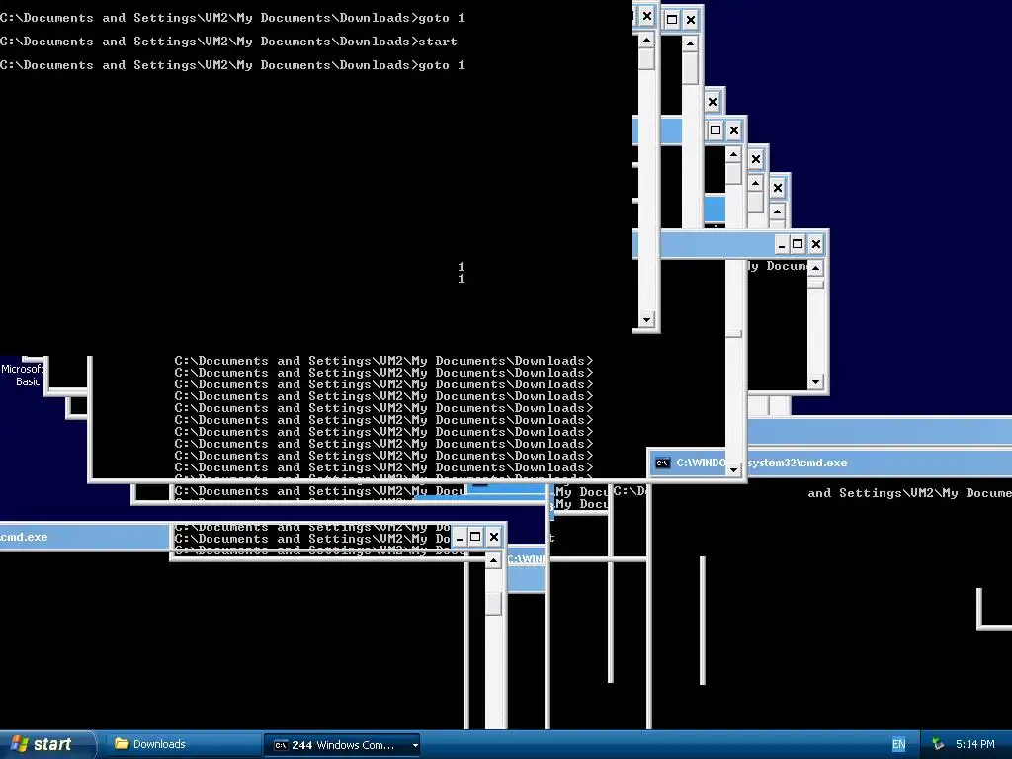This screenshot has width=1012, height=759.
Task: Close the cmd window showing 'ly Docum'
Action: pyautogui.click(x=815, y=245)
